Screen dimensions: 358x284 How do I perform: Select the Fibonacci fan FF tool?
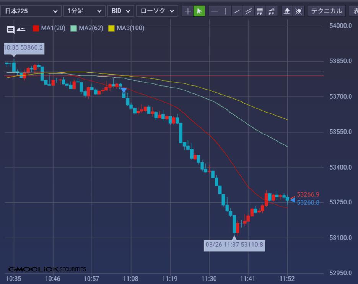[x=272, y=11]
